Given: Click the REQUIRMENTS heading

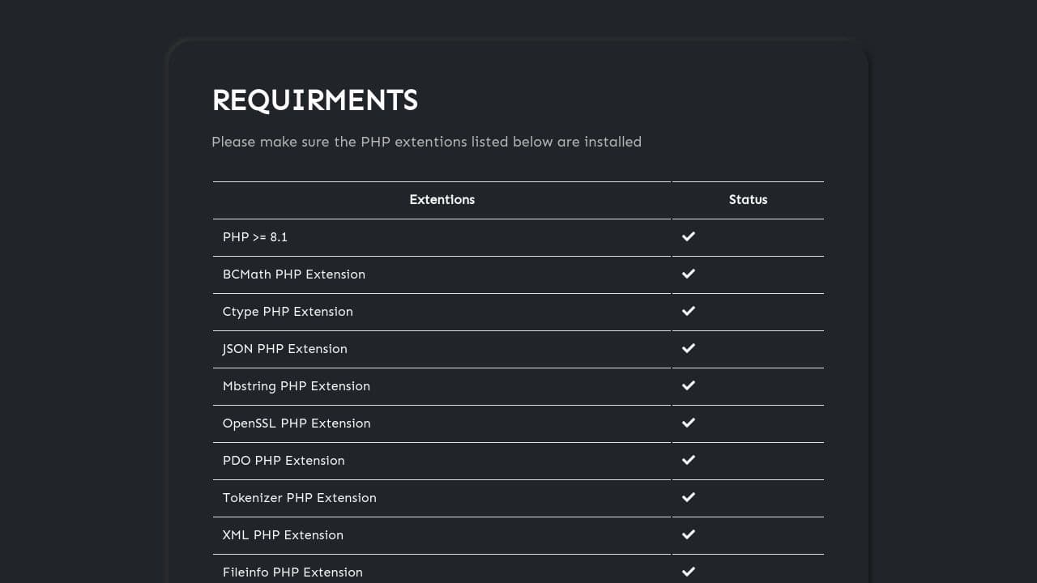Looking at the screenshot, I should pos(315,100).
